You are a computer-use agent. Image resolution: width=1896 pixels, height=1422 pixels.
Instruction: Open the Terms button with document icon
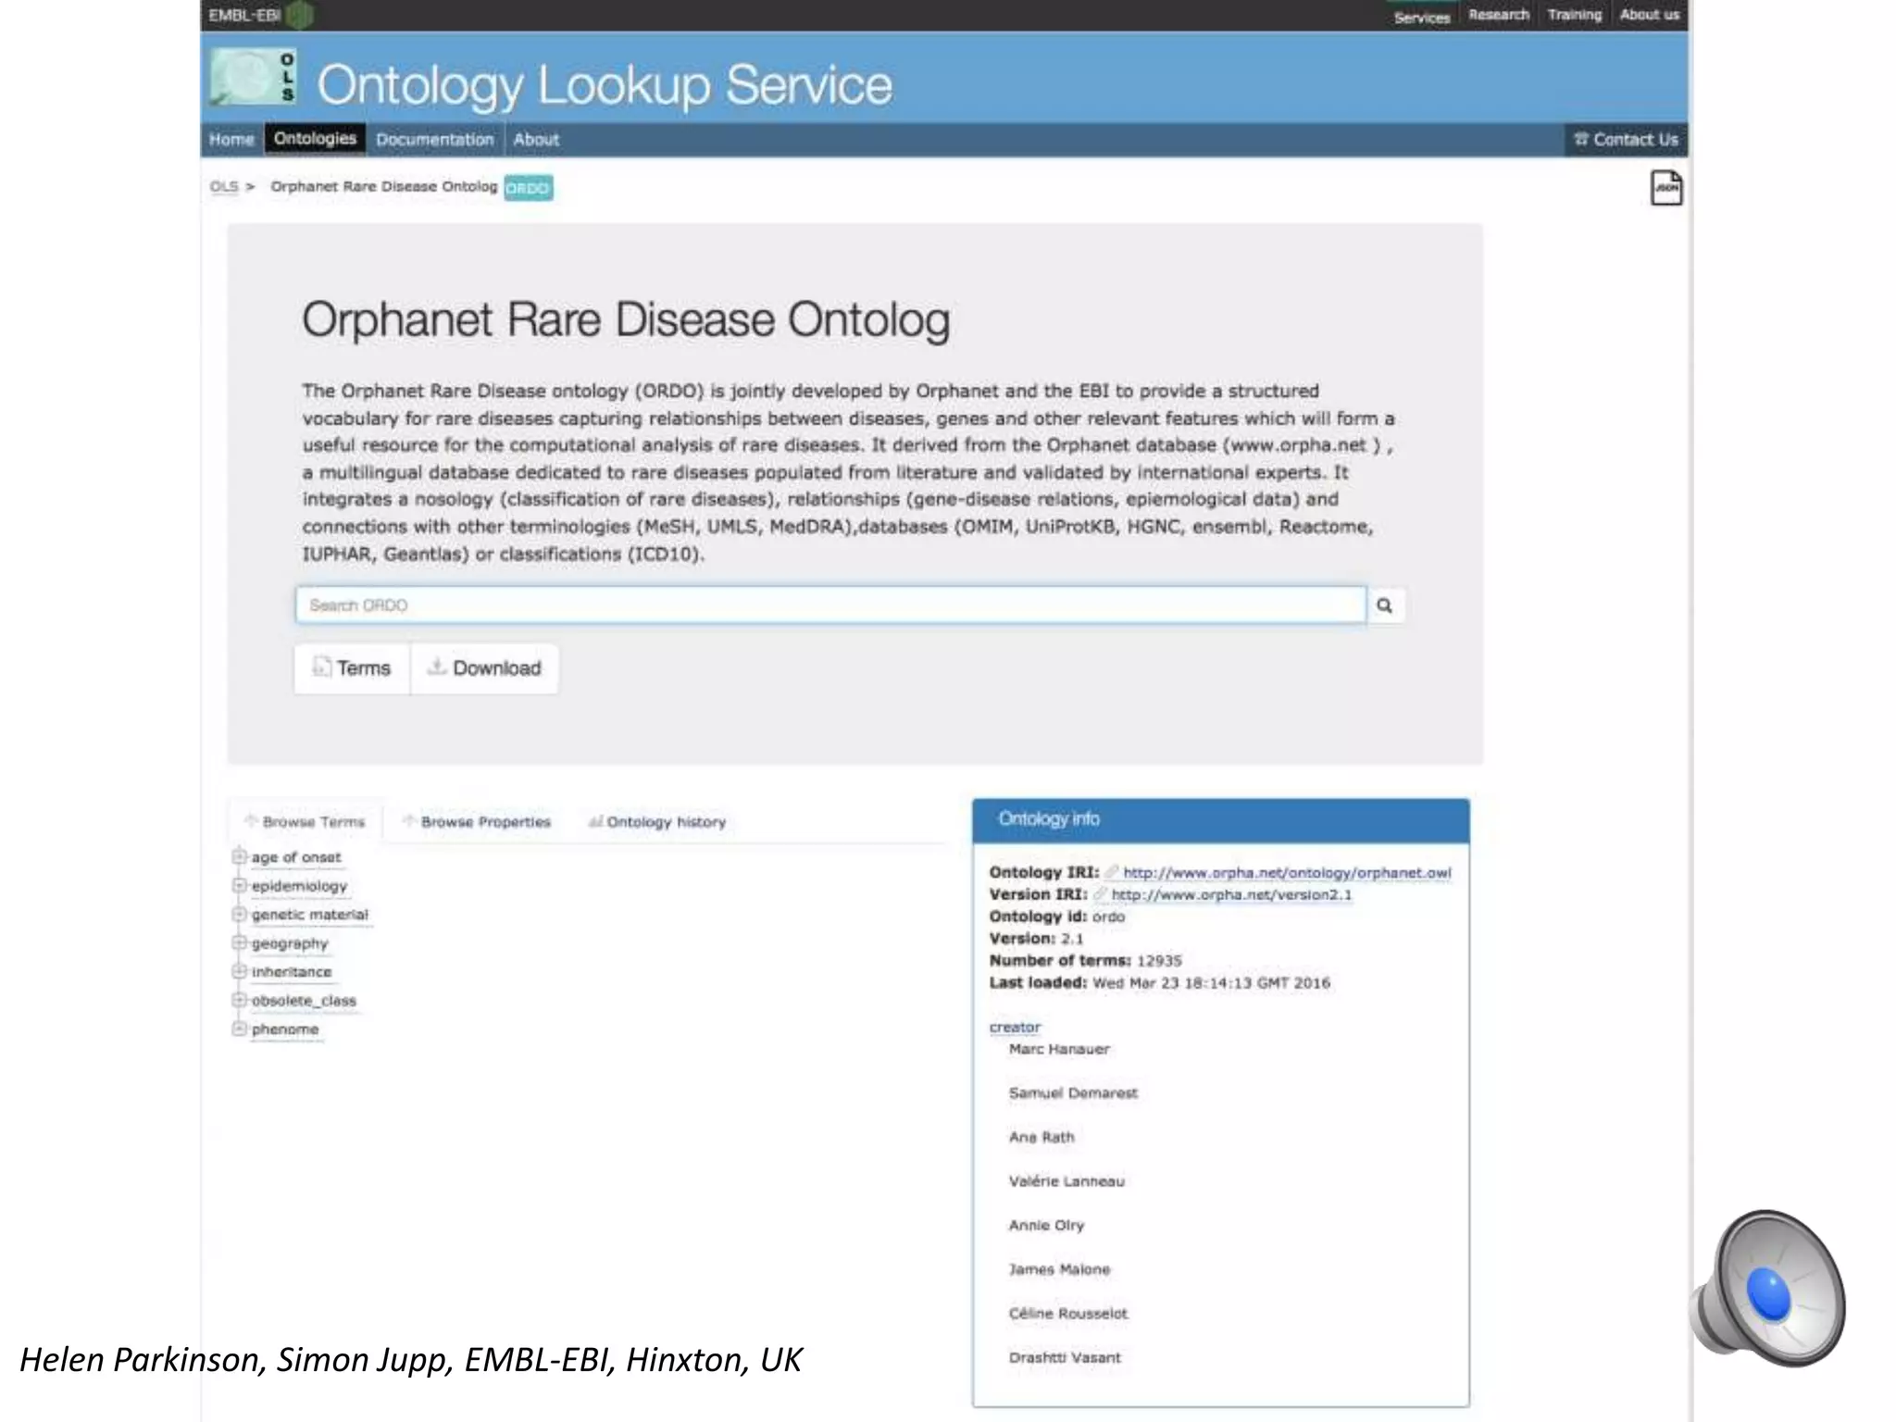click(352, 668)
